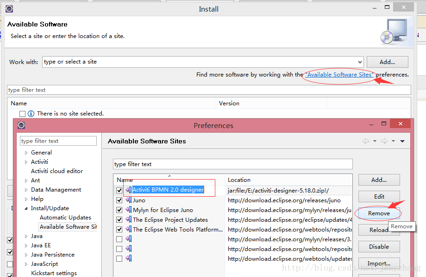The width and height of the screenshot is (426, 277).
Task: Uncheck The Eclipse Project Updates checkbox
Action: tap(119, 220)
